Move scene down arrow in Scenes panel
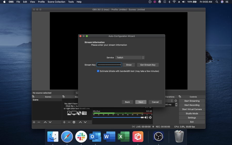This screenshot has height=145, width=232. coord(50,122)
